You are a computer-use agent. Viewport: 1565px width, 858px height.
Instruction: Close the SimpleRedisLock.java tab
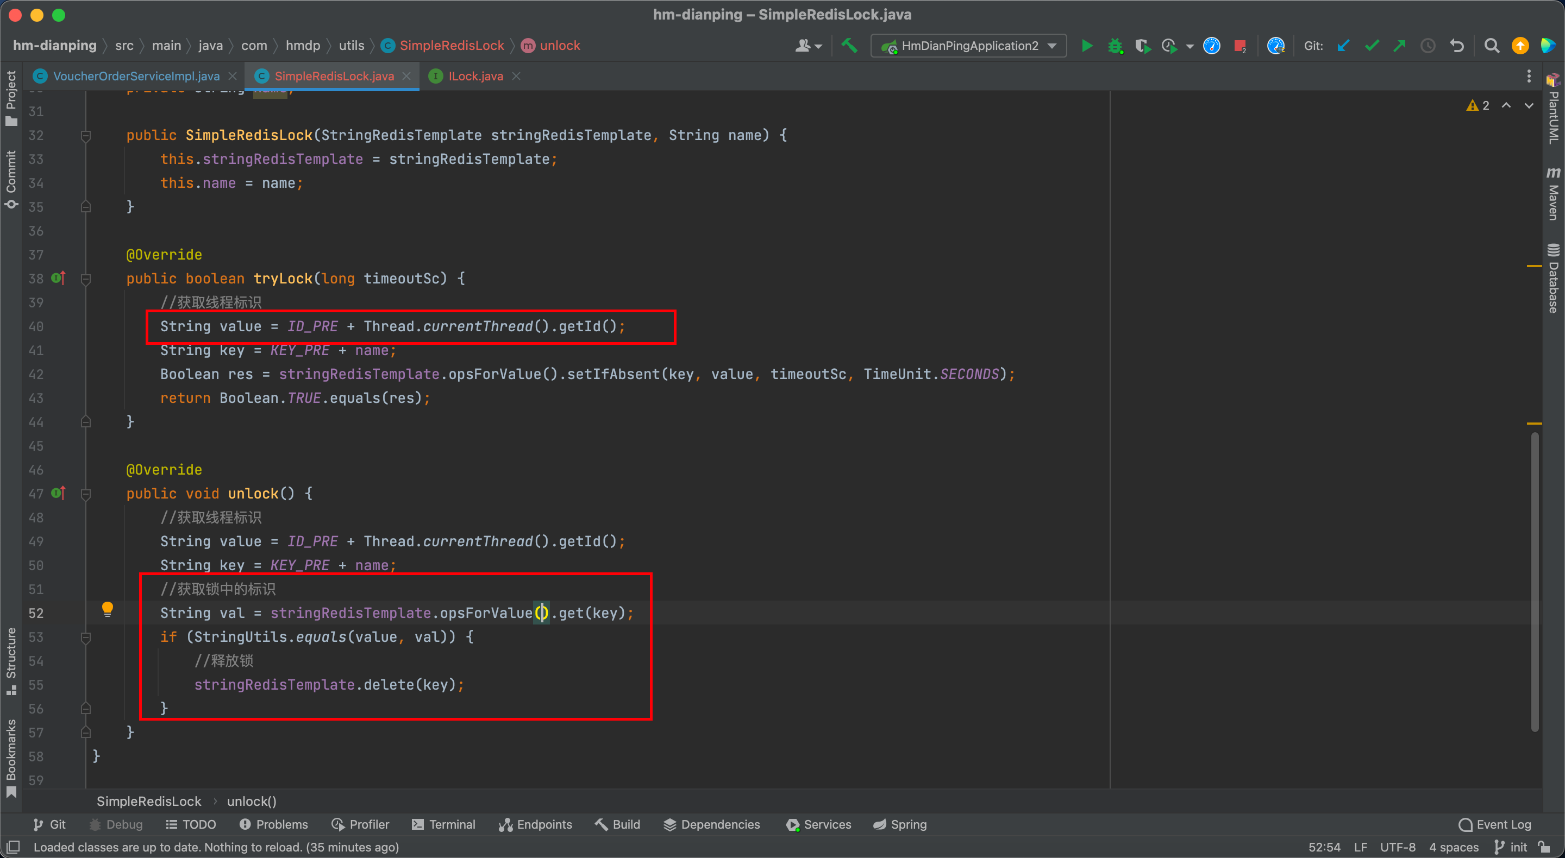pos(406,76)
